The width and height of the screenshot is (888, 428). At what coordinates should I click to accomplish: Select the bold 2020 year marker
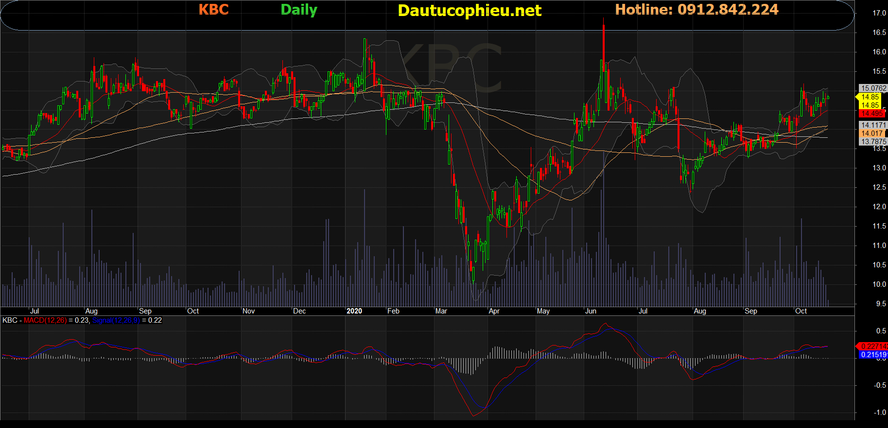pos(354,311)
